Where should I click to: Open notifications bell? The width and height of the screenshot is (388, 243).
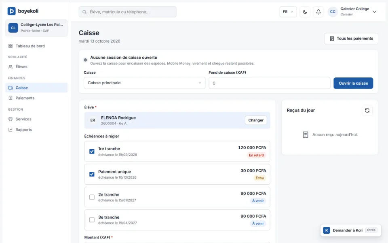[318, 12]
